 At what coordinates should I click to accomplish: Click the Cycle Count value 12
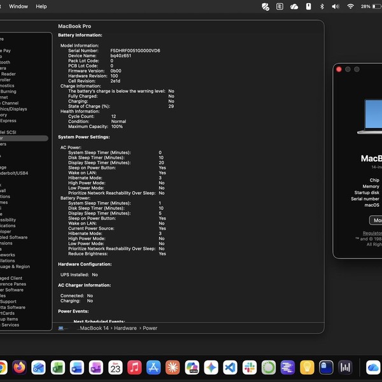pos(113,117)
